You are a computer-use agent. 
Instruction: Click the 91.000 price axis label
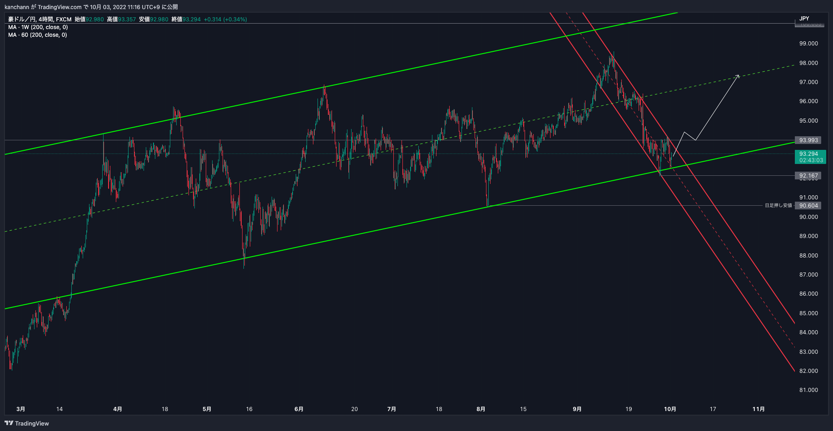pyautogui.click(x=808, y=198)
